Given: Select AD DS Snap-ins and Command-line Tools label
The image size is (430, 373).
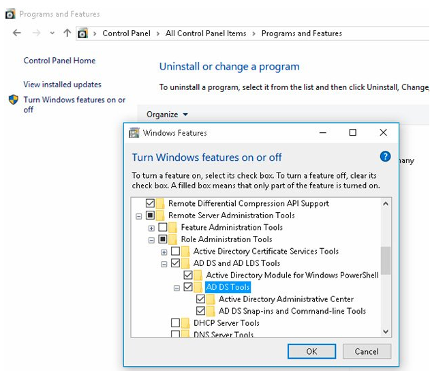Looking at the screenshot, I should 292,311.
